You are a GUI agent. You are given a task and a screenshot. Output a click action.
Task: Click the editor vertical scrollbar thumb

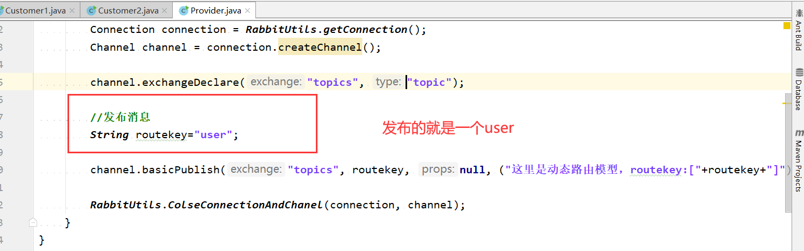[x=789, y=154]
